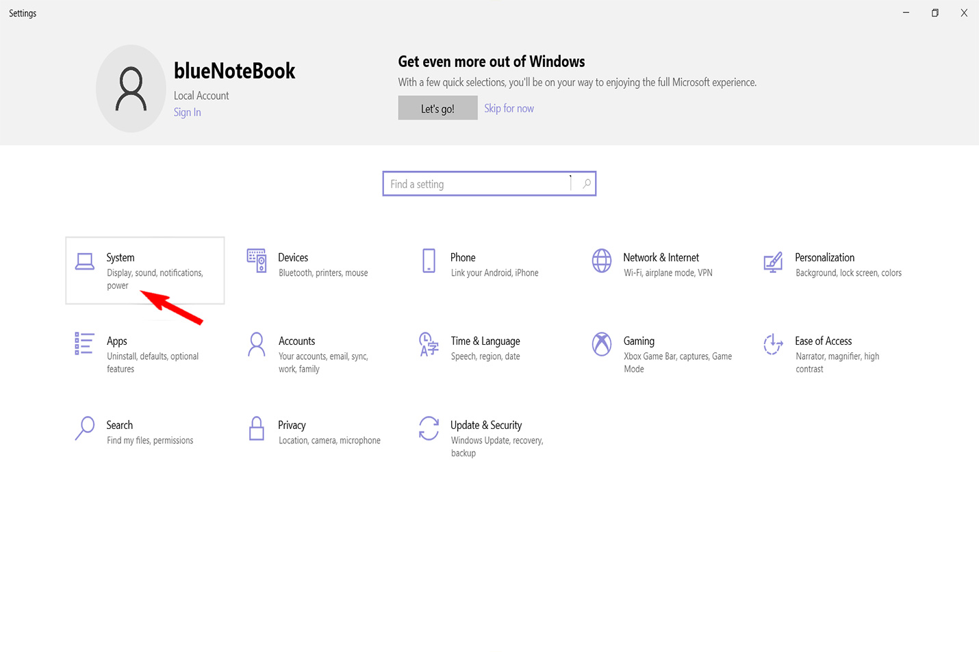Open the Update & Security refresh icon
Screen dimensions: 979x652
click(x=429, y=428)
